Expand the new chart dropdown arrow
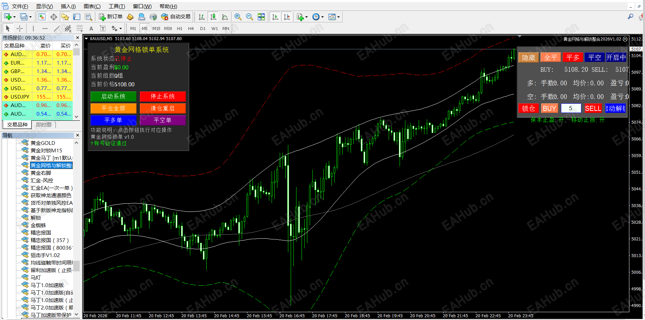This screenshot has width=645, height=320. point(14,17)
